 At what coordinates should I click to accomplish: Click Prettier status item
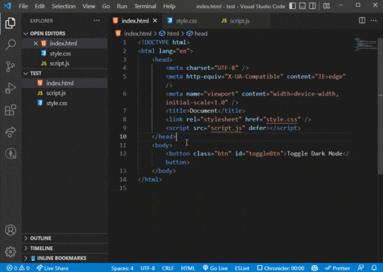click(337, 268)
